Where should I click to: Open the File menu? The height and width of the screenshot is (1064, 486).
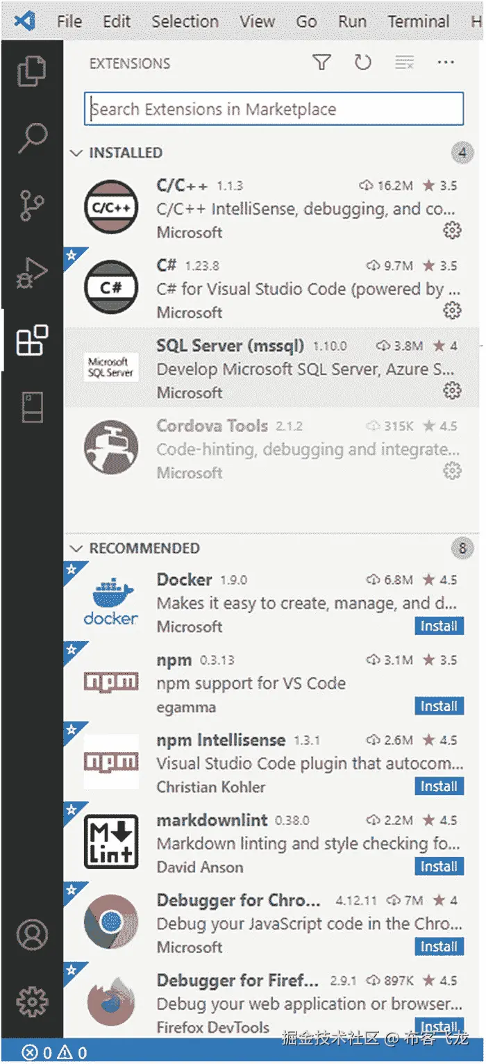[x=69, y=22]
